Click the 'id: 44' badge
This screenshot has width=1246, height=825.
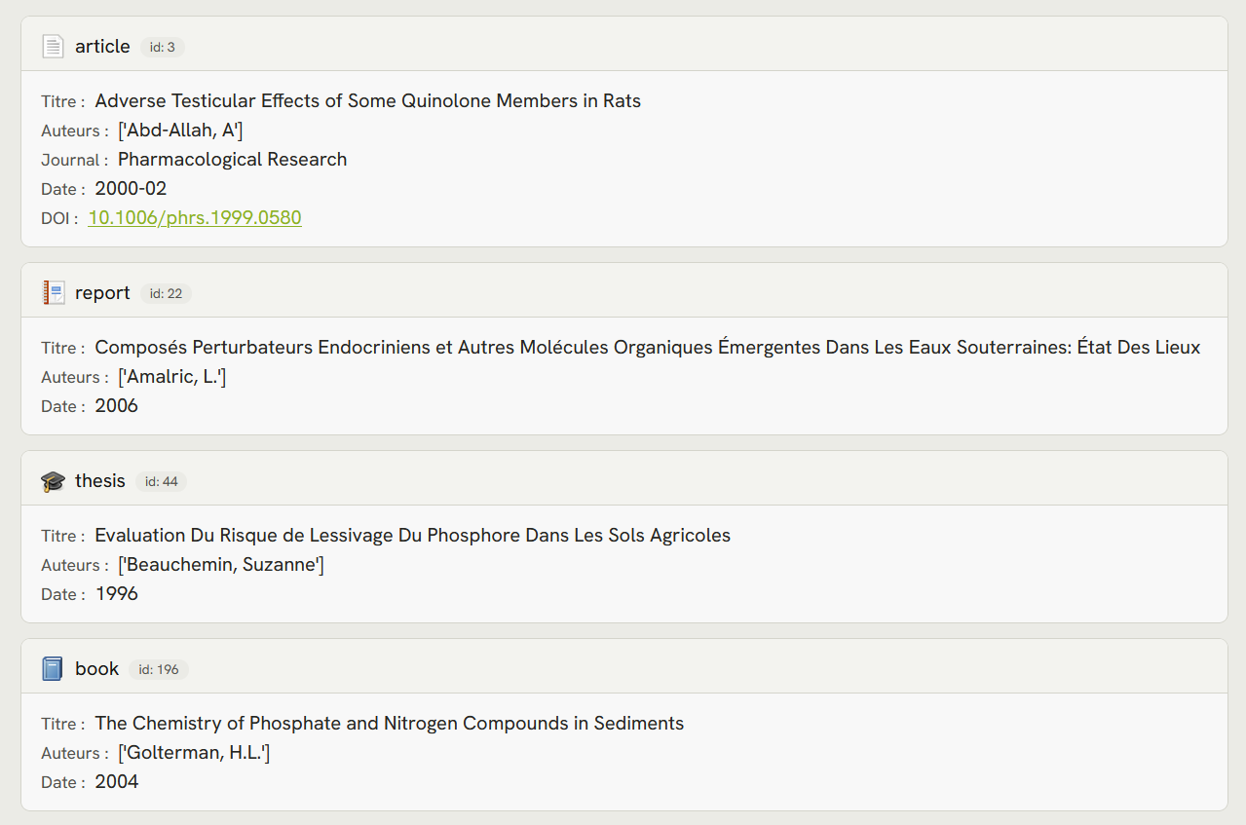(161, 481)
